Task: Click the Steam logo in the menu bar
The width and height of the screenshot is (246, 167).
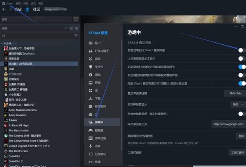Action: tap(3, 3)
